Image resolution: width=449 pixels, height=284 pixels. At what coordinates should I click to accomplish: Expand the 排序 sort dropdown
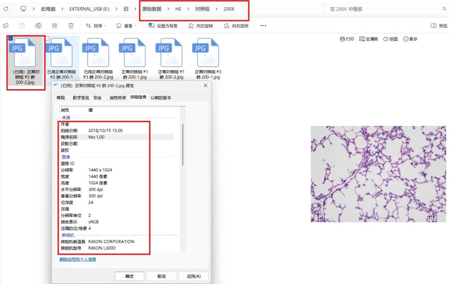[96, 26]
